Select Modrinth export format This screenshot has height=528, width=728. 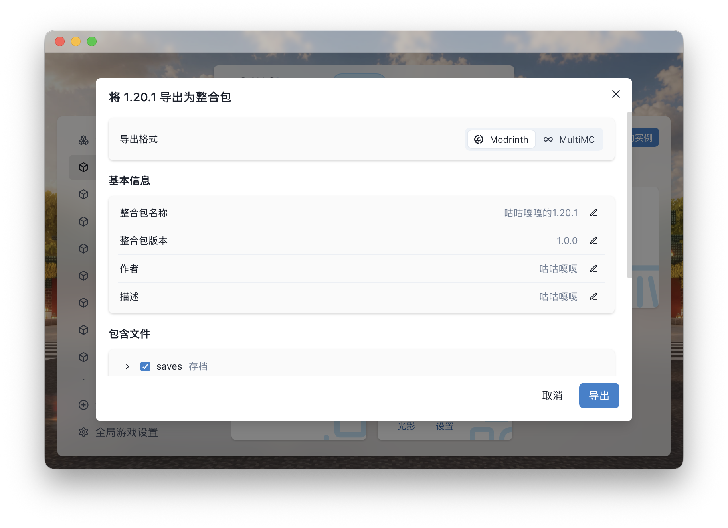click(x=501, y=139)
